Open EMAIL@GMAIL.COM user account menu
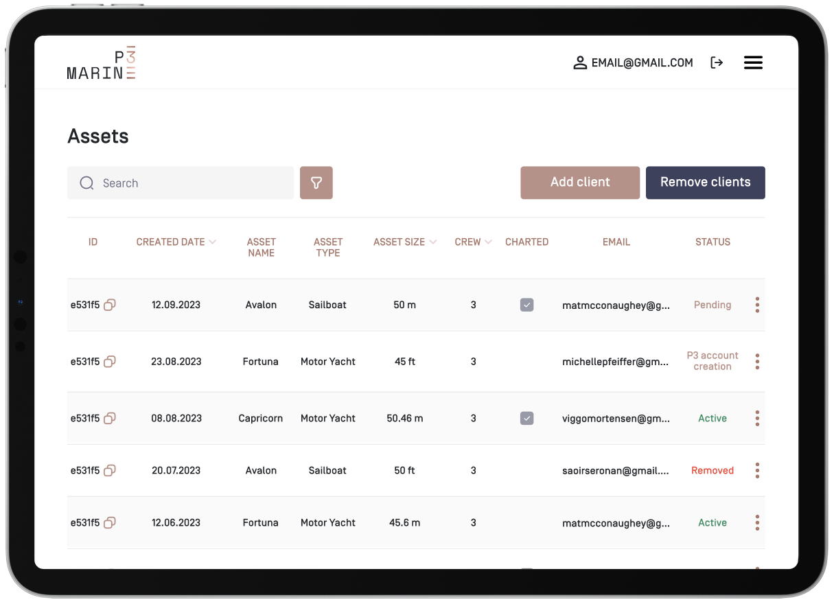 [633, 63]
